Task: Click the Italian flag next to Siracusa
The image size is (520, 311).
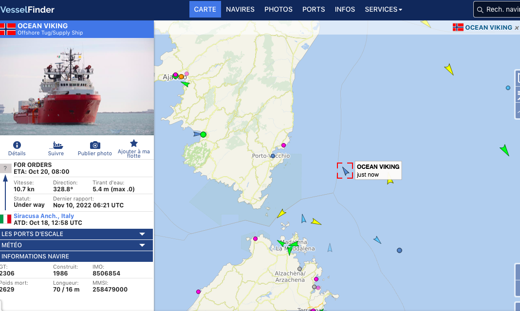Action: click(6, 219)
